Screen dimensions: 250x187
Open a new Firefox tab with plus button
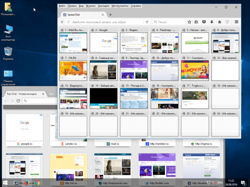coord(110,15)
